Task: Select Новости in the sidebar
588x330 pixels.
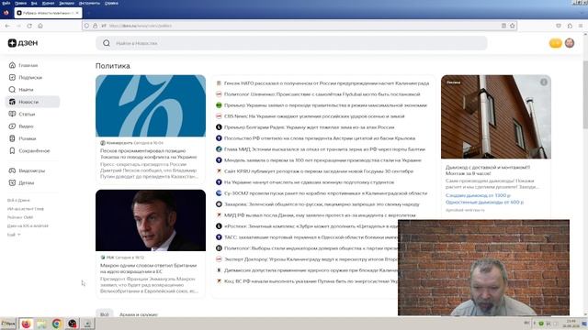Action: (x=32, y=102)
